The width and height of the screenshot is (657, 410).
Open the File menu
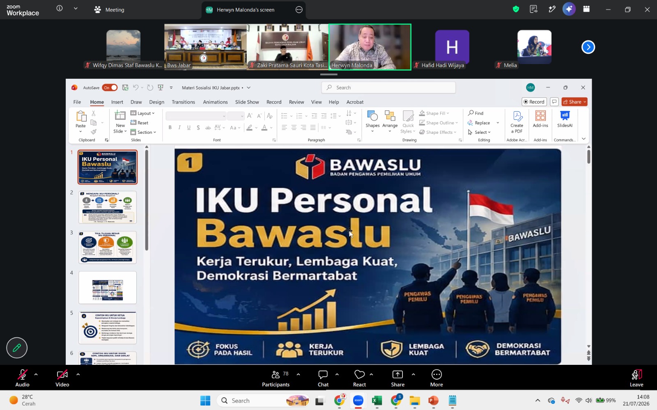coord(77,102)
